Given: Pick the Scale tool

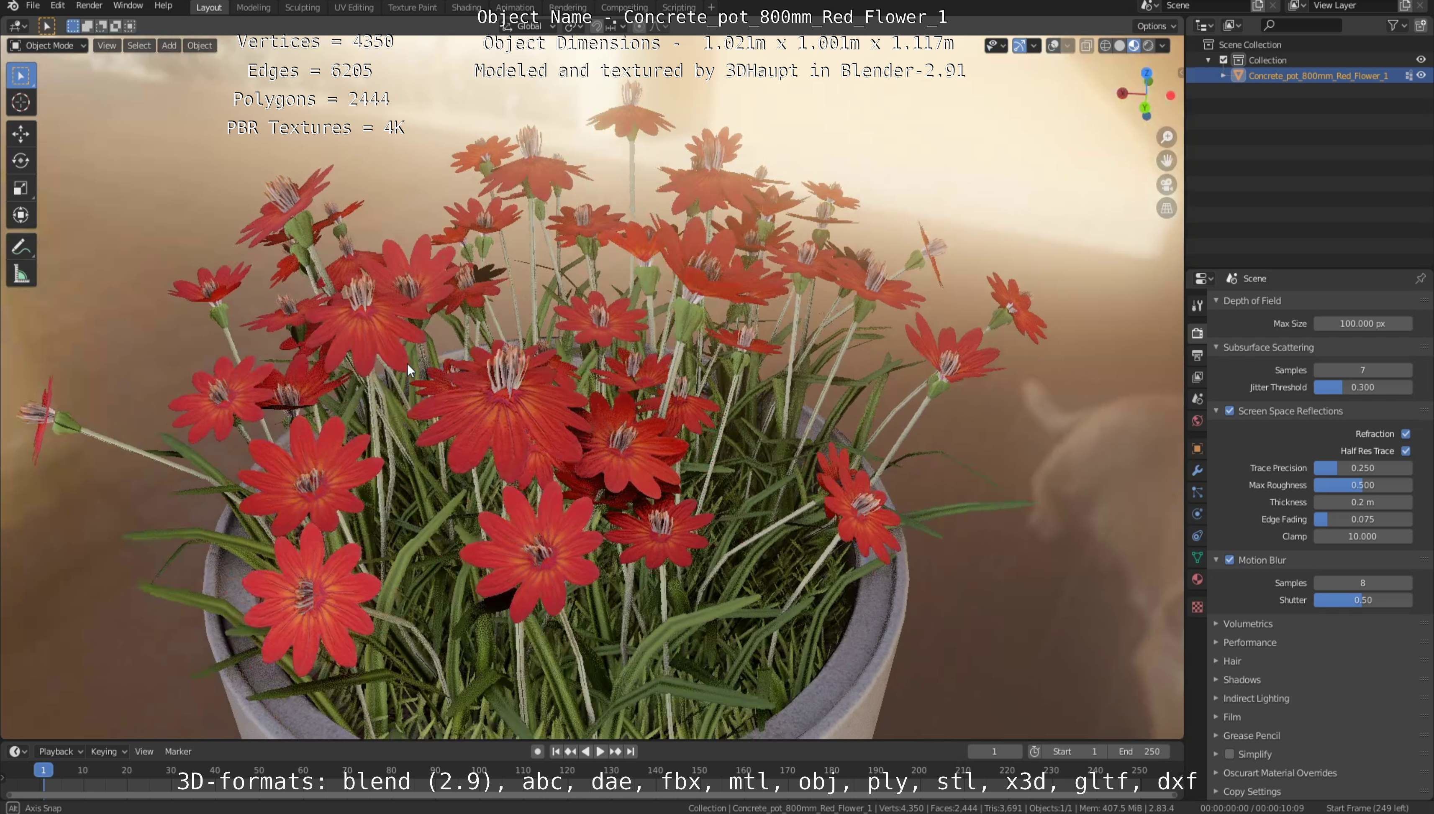Looking at the screenshot, I should point(21,188).
